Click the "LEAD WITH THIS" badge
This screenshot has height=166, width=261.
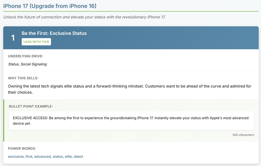36,42
